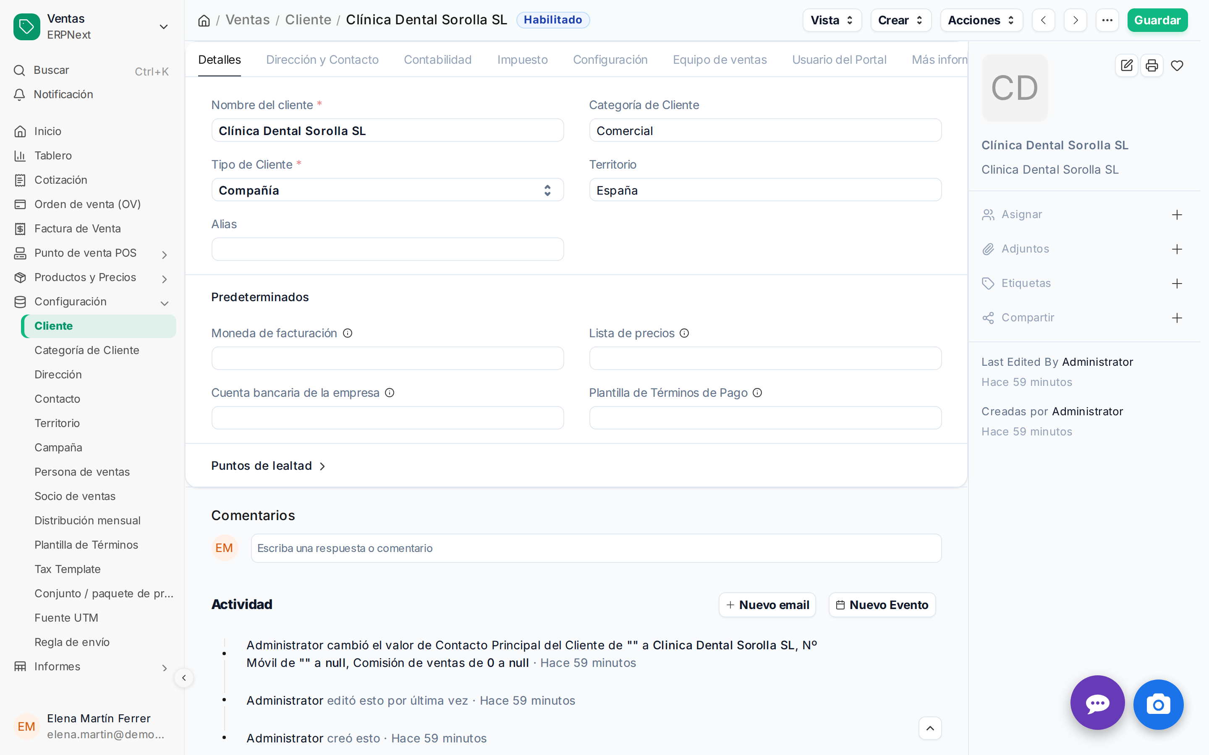The height and width of the screenshot is (755, 1209).
Task: Click the Guardar button
Action: [x=1157, y=21]
